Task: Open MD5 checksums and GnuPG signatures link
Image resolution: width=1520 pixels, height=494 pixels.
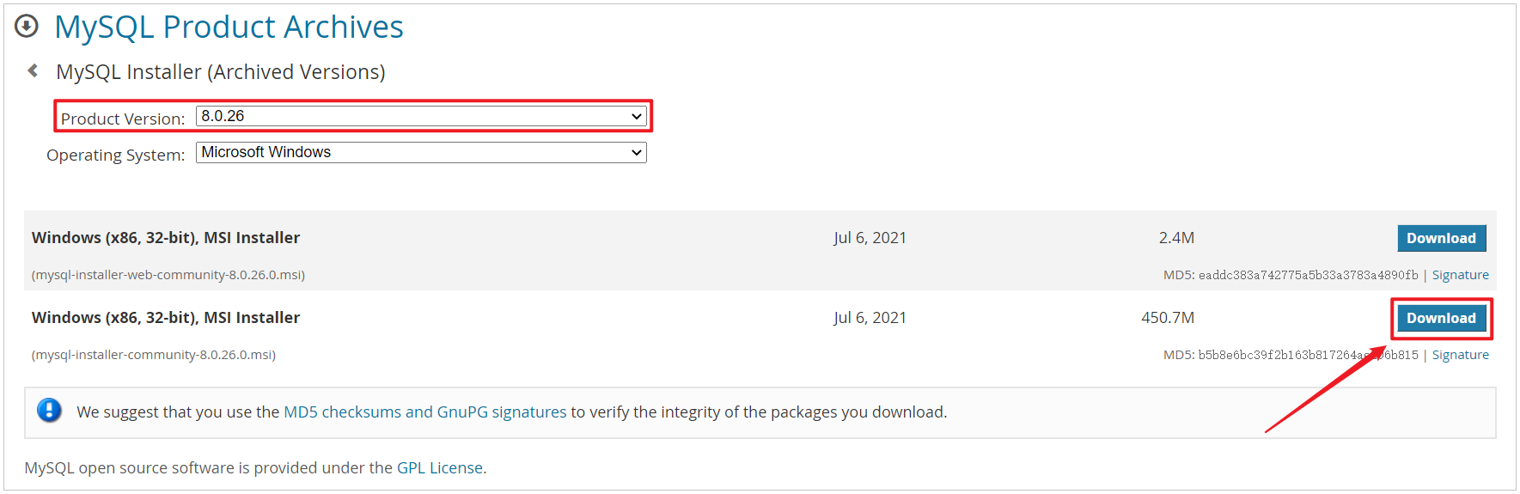Action: 424,412
